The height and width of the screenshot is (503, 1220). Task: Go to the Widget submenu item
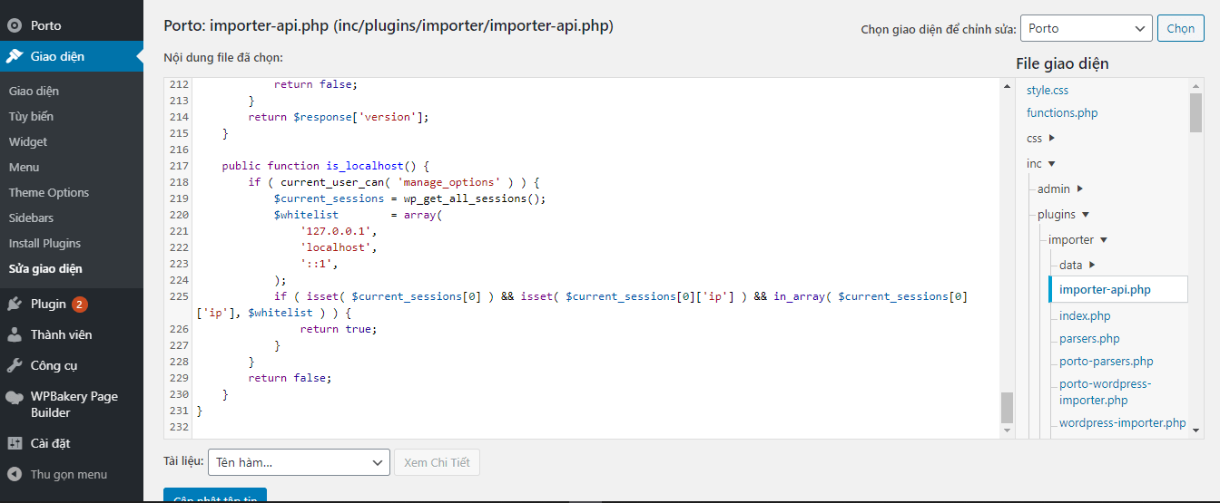(28, 141)
